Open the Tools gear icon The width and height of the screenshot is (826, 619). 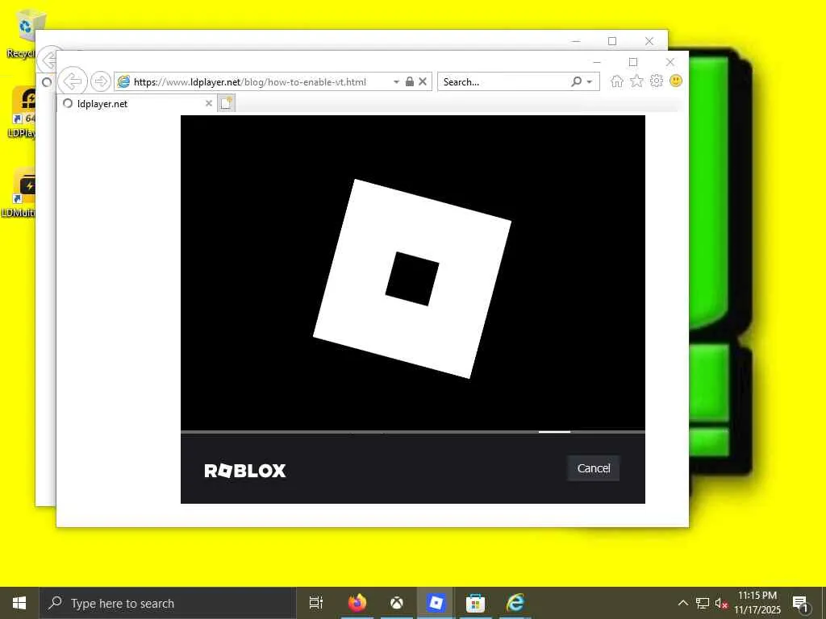coord(656,81)
